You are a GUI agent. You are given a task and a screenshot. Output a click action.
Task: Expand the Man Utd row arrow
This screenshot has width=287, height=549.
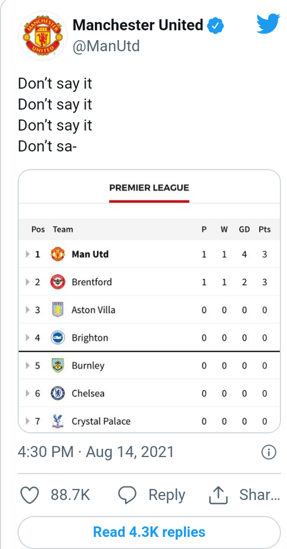tap(28, 254)
